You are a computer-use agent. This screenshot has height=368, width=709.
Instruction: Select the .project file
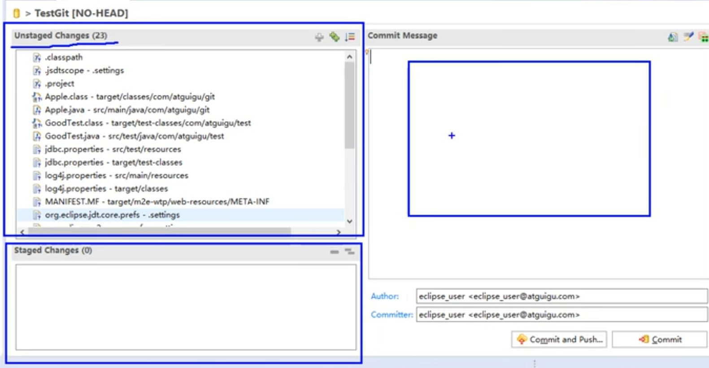click(60, 83)
